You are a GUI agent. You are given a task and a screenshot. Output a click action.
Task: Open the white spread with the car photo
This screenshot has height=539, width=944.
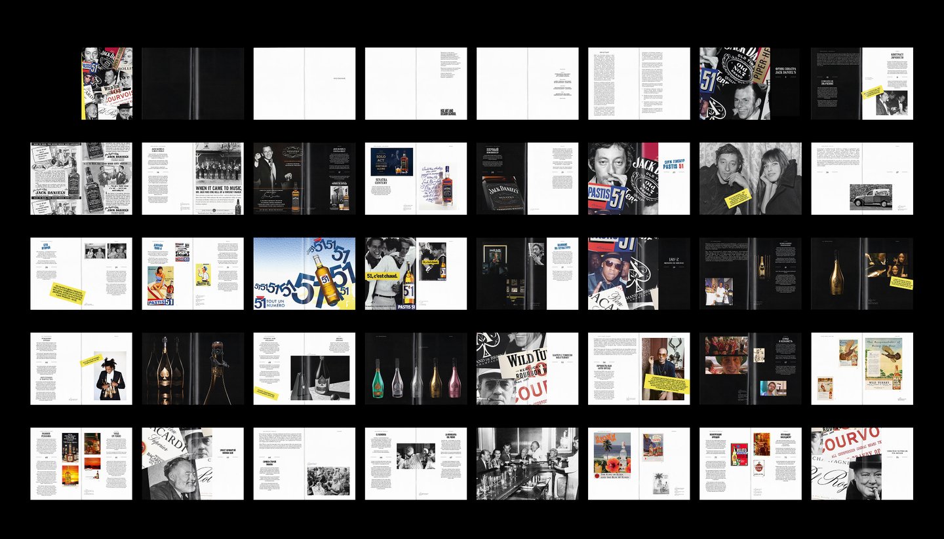(x=862, y=179)
